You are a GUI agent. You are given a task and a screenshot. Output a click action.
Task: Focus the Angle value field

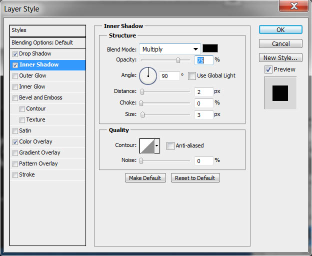169,76
